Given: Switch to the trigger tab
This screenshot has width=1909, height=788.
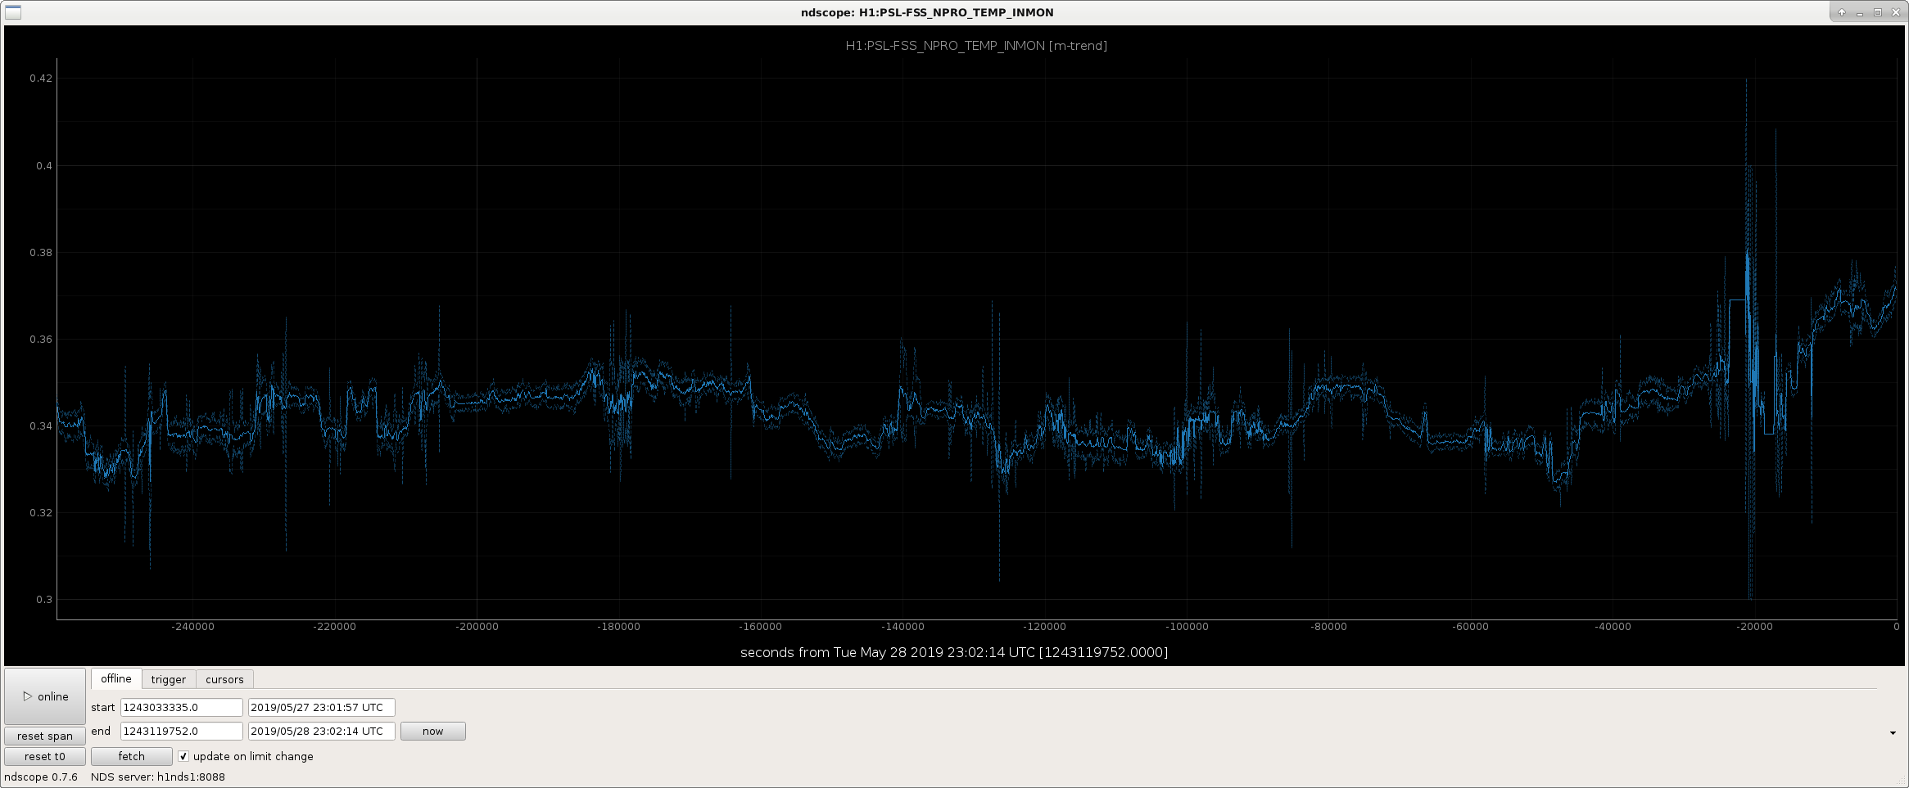Looking at the screenshot, I should point(169,679).
